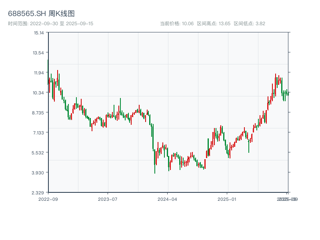Select the 2023-07 date axis label
Image resolution: width=320 pixels, height=240 pixels.
click(108, 199)
